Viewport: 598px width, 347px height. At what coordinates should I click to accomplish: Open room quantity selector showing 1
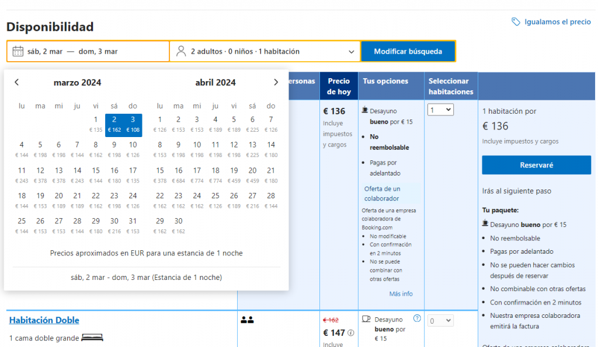click(440, 110)
